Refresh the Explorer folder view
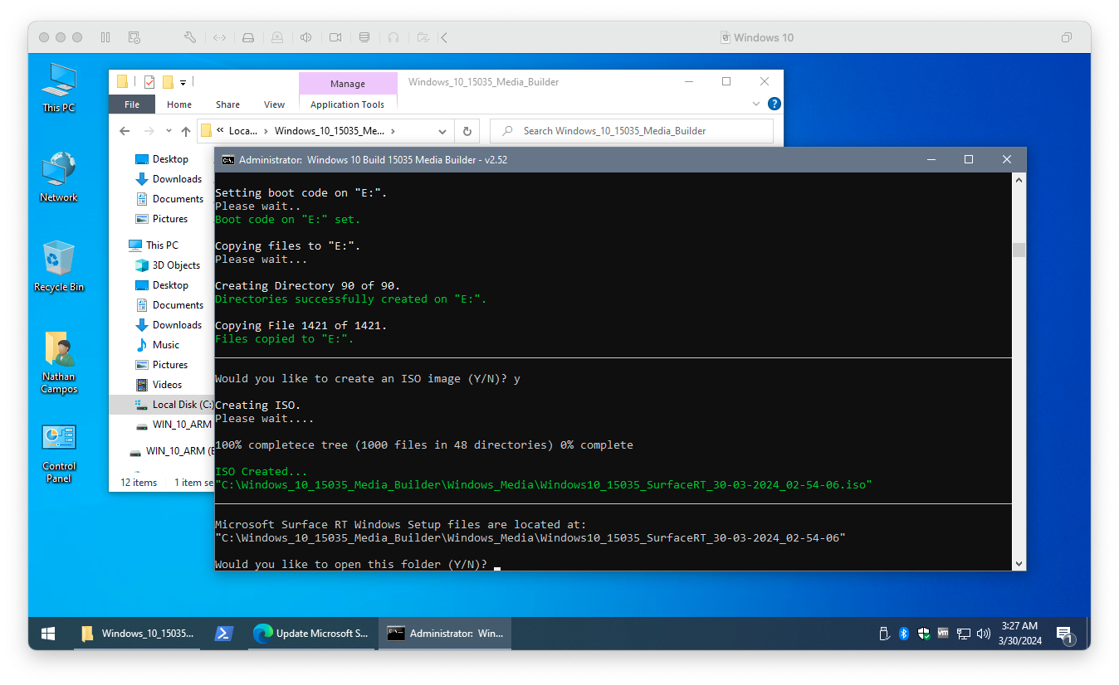Viewport: 1119px width, 685px height. [x=467, y=131]
